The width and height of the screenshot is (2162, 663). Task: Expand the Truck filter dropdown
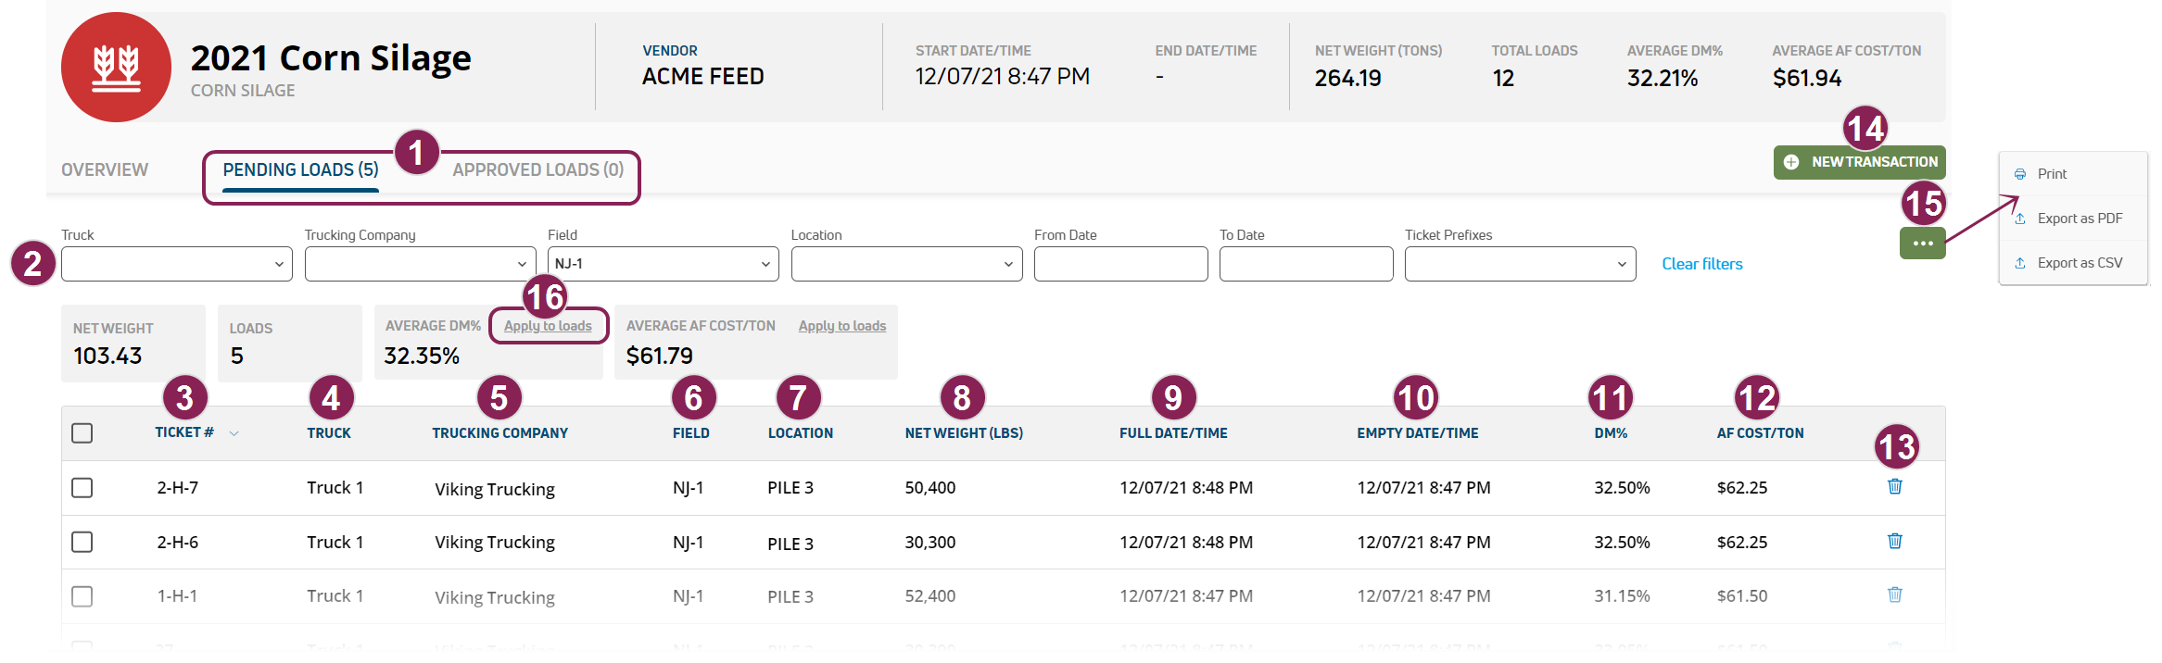176,264
